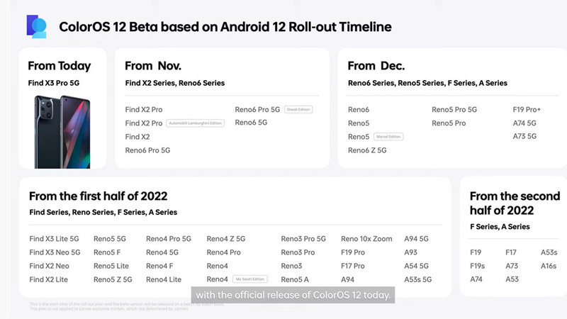Click the Find X3 Pro 5G phone image
Image resolution: width=567 pixels, height=319 pixels.
coord(62,132)
